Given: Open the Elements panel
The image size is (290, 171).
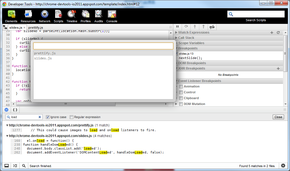Looking at the screenshot, I should click(x=11, y=16).
